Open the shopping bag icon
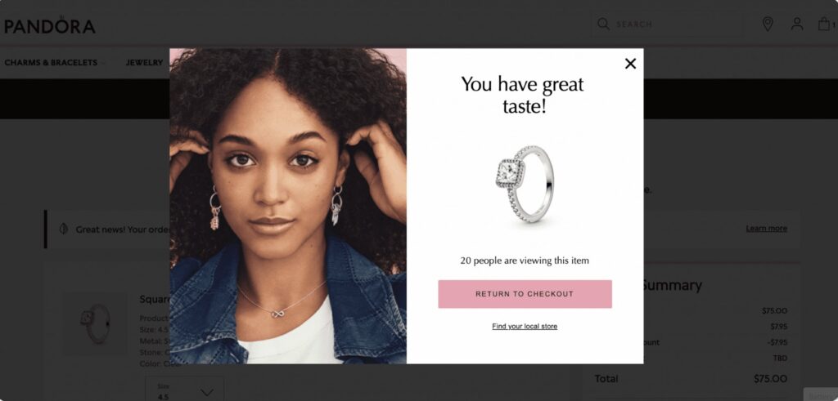 coord(824,24)
